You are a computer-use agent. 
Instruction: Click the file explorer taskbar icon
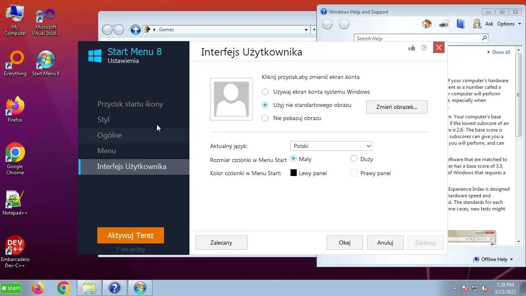[89, 288]
